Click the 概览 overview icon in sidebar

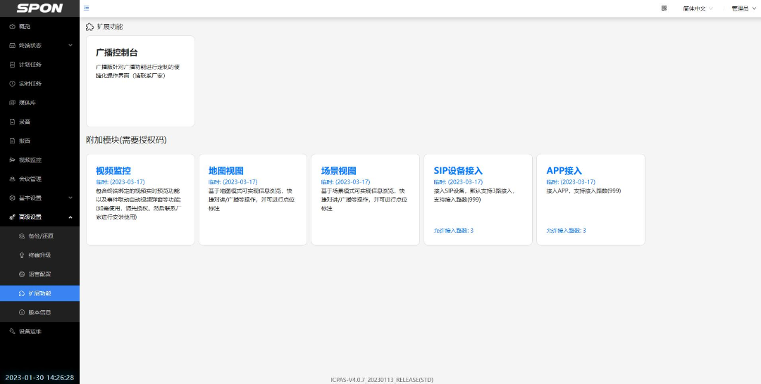(13, 26)
